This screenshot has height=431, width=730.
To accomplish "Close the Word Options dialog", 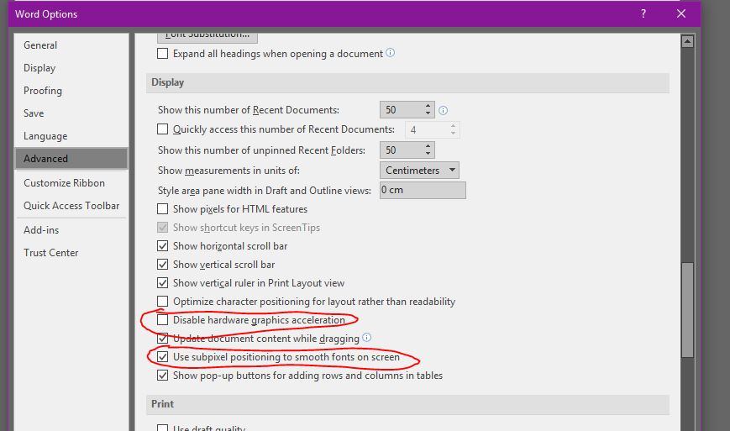I will pyautogui.click(x=681, y=13).
